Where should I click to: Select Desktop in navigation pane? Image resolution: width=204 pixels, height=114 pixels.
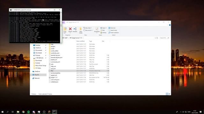(38, 45)
